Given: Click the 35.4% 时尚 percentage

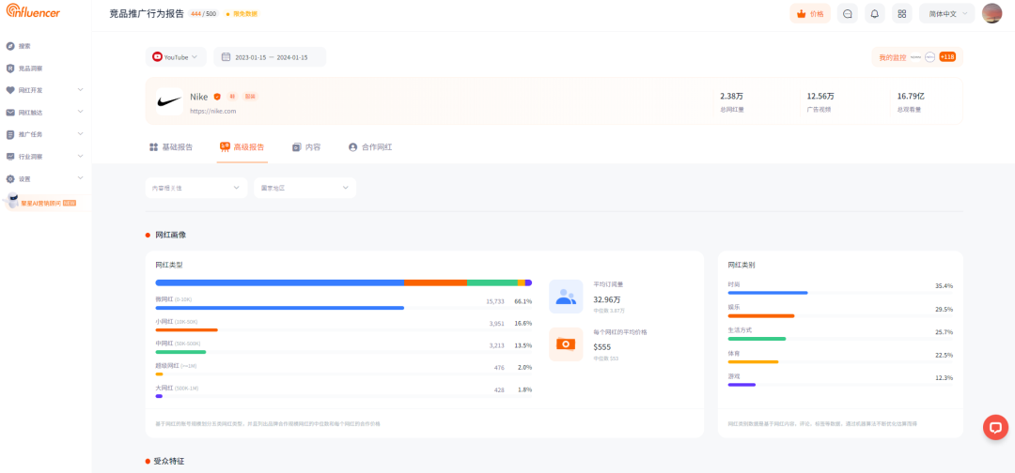Looking at the screenshot, I should pyautogui.click(x=944, y=285).
